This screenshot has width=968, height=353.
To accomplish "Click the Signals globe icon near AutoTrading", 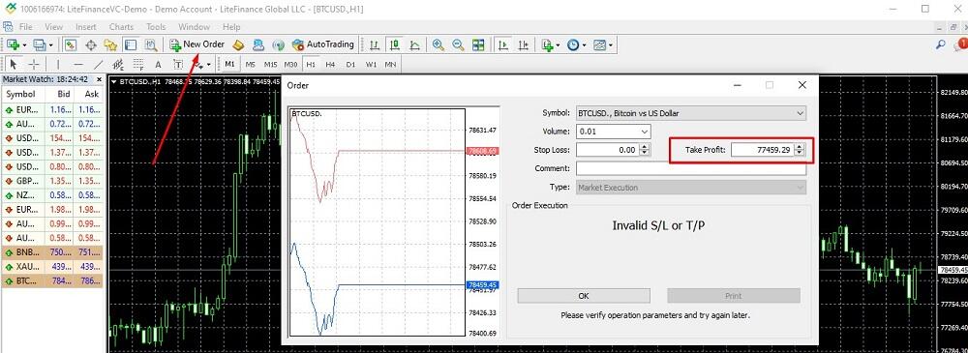I will (279, 44).
